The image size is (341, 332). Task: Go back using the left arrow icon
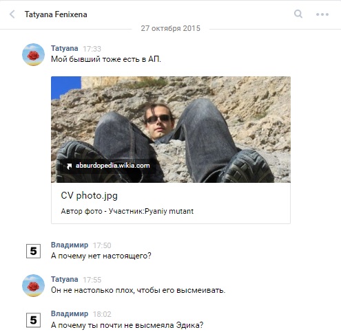pyautogui.click(x=12, y=14)
